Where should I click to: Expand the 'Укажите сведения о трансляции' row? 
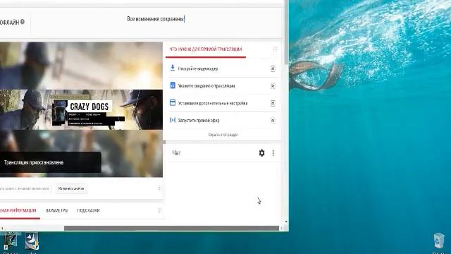[273, 86]
